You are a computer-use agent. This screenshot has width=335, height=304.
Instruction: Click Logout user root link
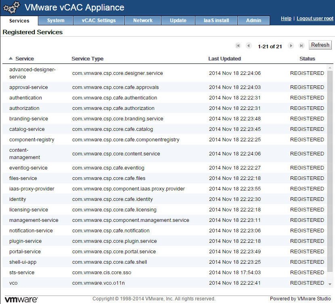pos(315,19)
